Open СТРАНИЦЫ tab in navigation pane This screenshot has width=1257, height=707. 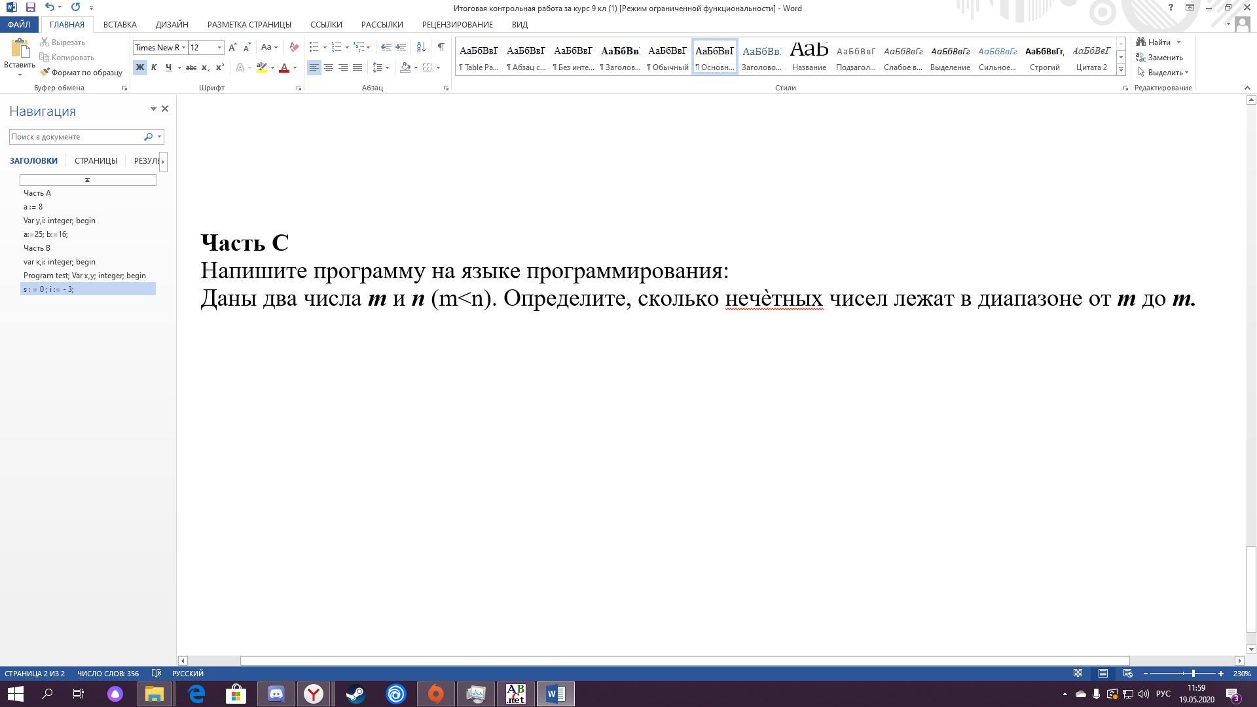[x=96, y=161]
